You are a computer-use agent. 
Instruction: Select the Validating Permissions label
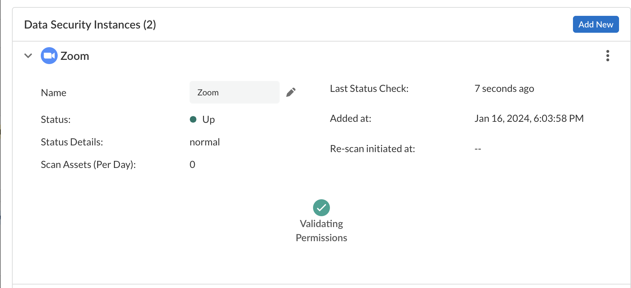coord(321,231)
